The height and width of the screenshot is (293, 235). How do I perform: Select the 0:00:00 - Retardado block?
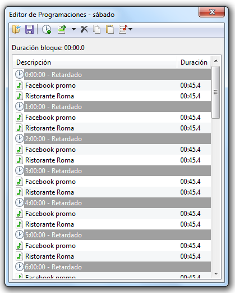pyautogui.click(x=112, y=75)
